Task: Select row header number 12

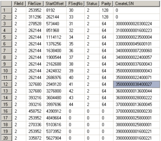Action: click(7, 84)
